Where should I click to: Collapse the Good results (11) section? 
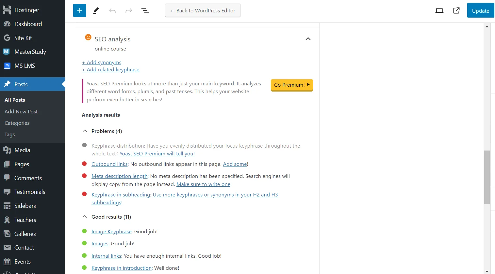point(85,217)
